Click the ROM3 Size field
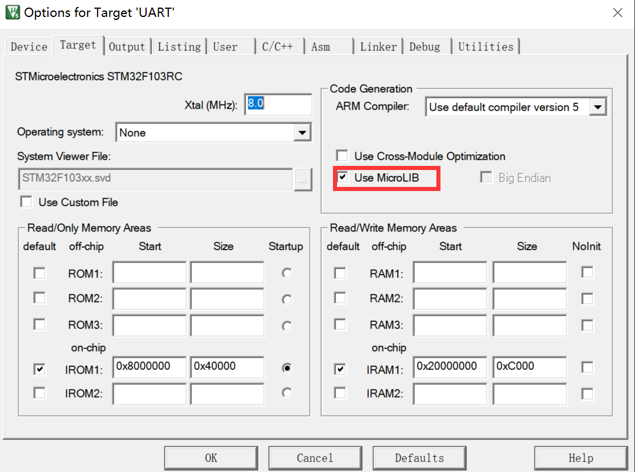 (x=227, y=325)
